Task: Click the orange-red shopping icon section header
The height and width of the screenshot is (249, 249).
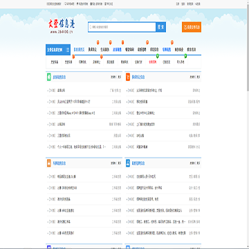Action: click(x=128, y=77)
